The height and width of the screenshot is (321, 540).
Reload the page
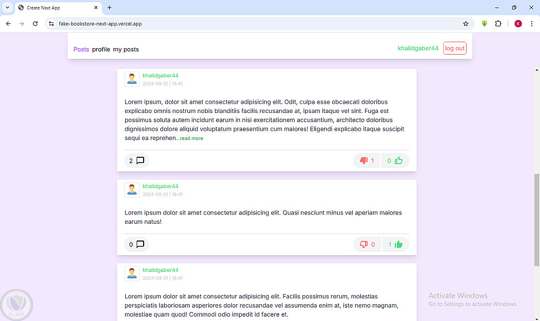35,24
